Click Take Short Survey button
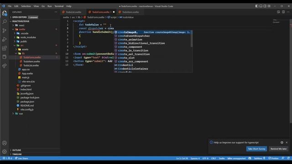This screenshot has width=292, height=164. click(256, 149)
